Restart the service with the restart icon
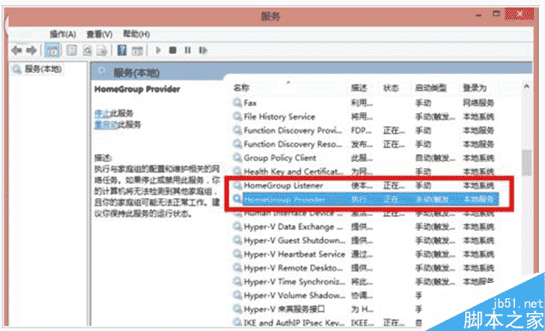The width and height of the screenshot is (545, 331). (x=202, y=51)
